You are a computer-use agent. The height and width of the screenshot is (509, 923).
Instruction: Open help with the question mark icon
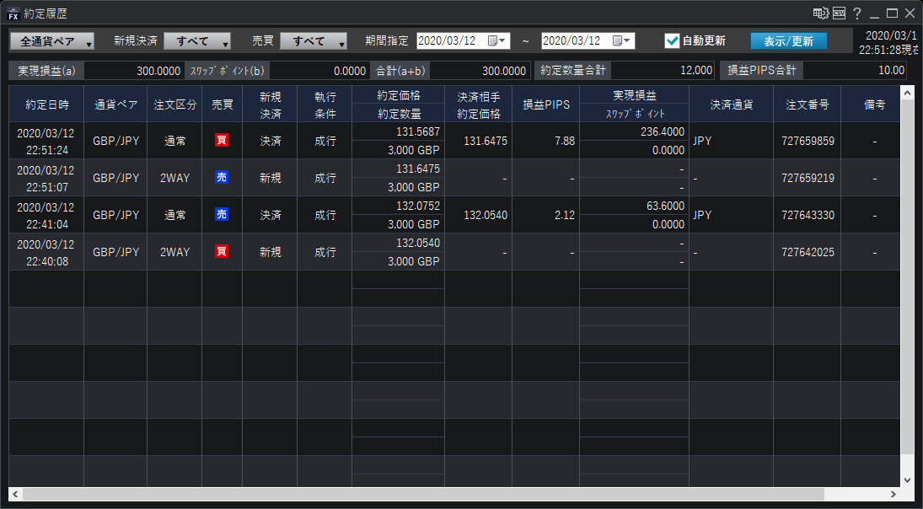click(857, 13)
